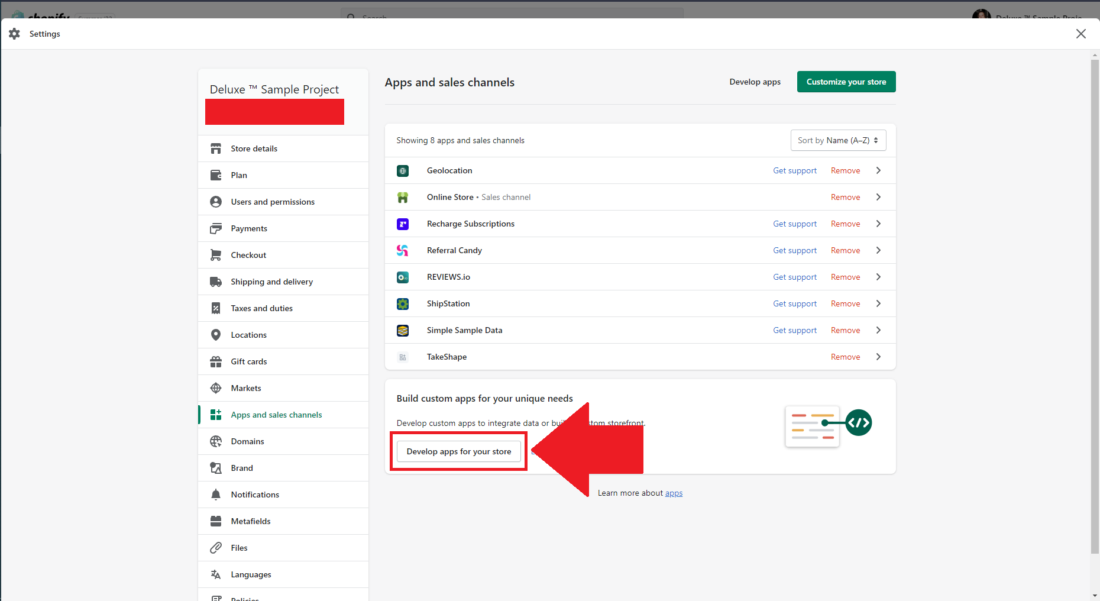
Task: Click the Payments card icon
Action: pyautogui.click(x=216, y=228)
